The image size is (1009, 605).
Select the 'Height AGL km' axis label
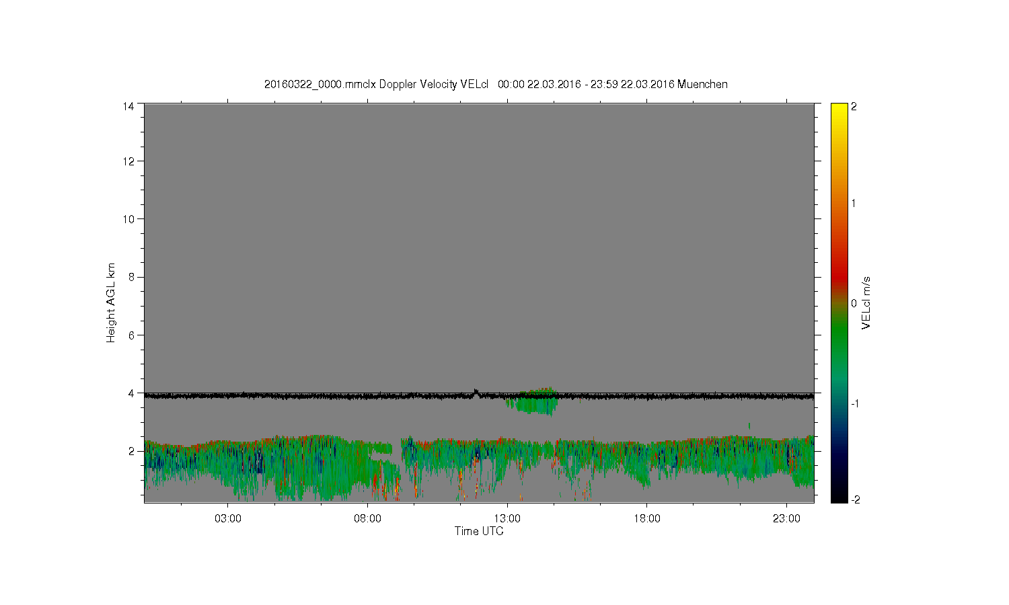pyautogui.click(x=111, y=302)
